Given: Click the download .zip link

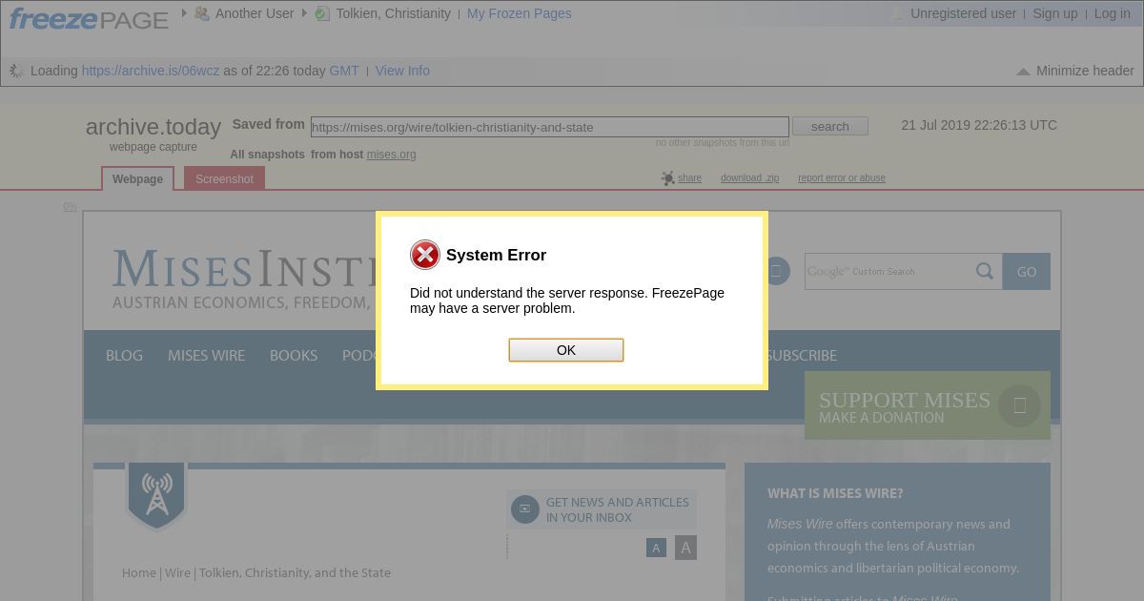Looking at the screenshot, I should pyautogui.click(x=749, y=178).
